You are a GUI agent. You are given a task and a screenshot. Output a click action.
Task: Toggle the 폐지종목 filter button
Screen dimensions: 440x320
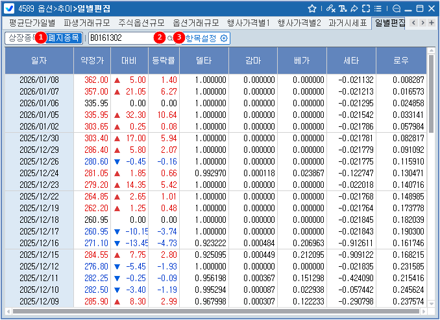pyautogui.click(x=64, y=38)
